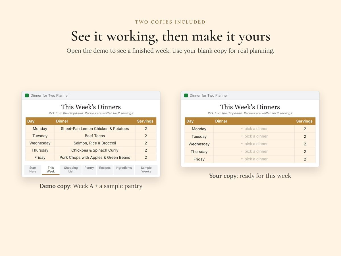Screen dimensions: 341x256
Task: Open the Start Here tab
Action: [33, 170]
